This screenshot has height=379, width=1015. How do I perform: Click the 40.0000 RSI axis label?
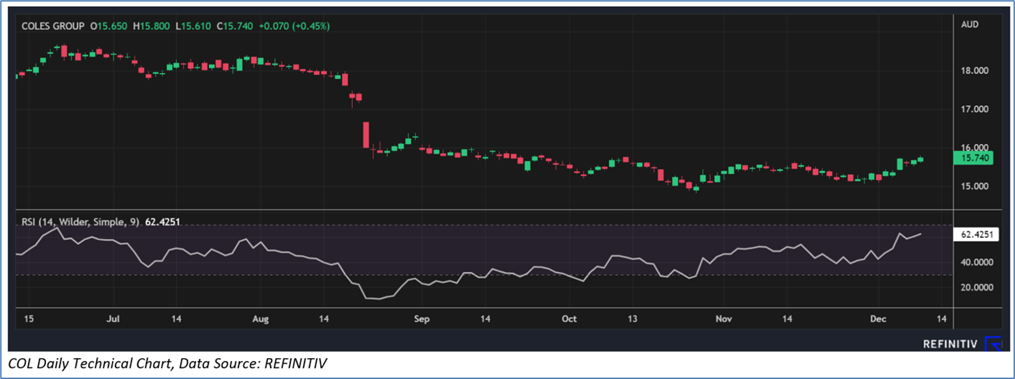coord(976,262)
